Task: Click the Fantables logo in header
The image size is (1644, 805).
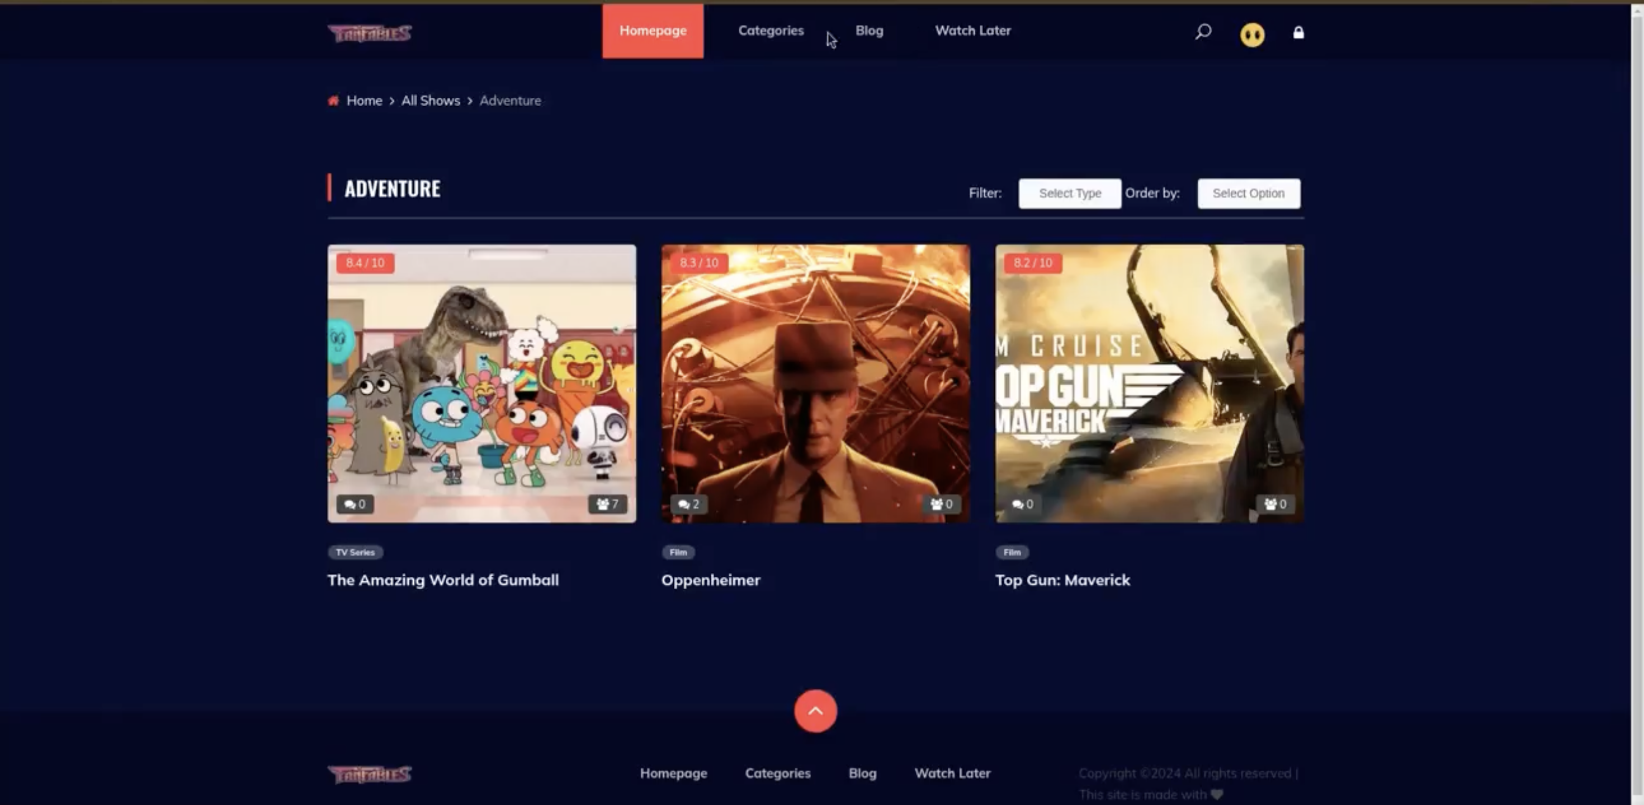Action: pos(370,32)
